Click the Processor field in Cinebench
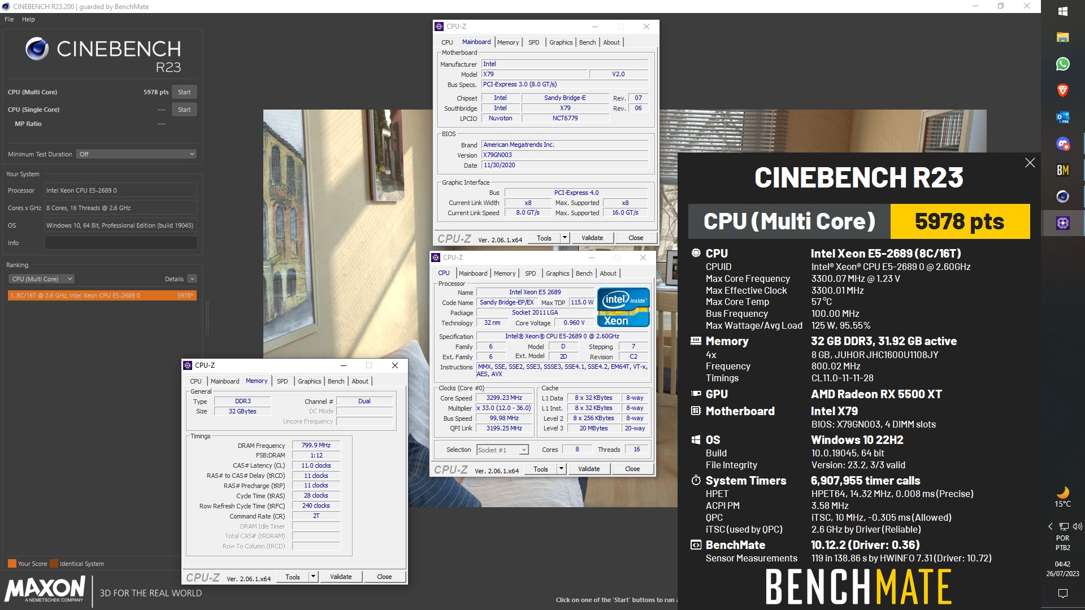The height and width of the screenshot is (610, 1085). coord(121,190)
